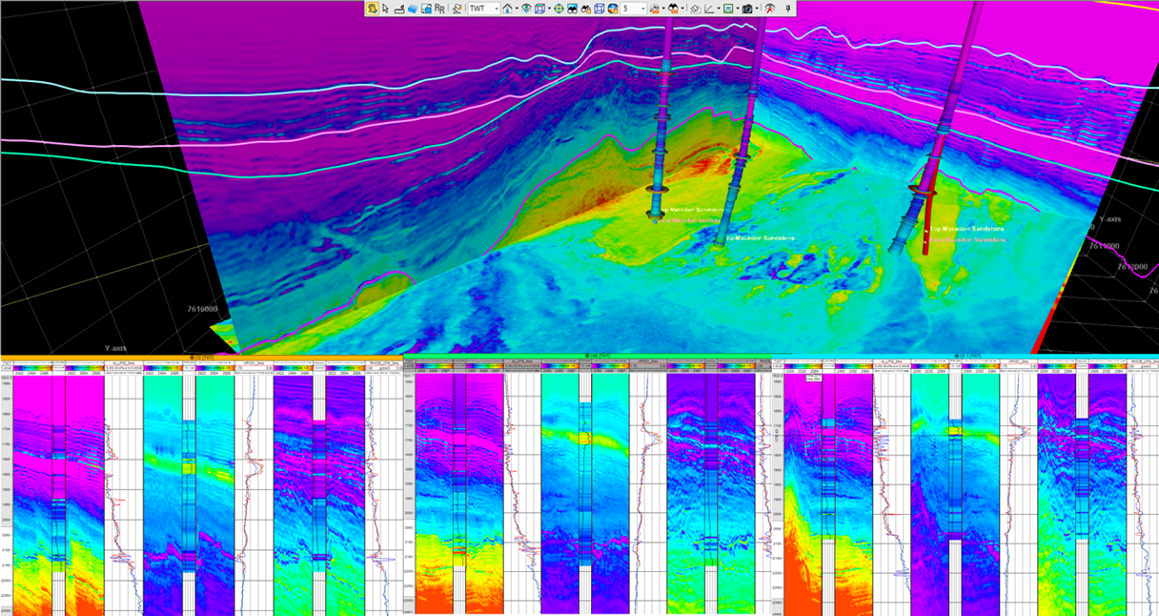Open the TWT domain dropdown
Viewport: 1159px width, 616px height.
497,10
